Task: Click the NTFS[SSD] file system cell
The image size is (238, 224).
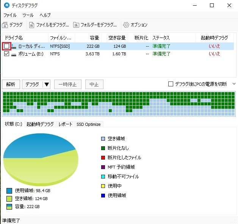Action: pos(60,46)
